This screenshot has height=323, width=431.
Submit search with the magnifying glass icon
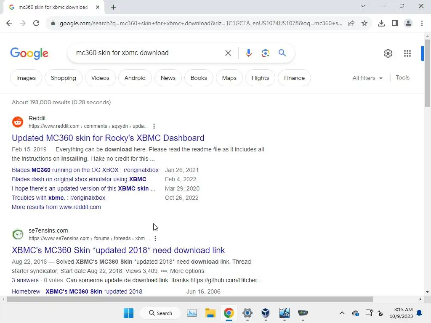coord(282,53)
